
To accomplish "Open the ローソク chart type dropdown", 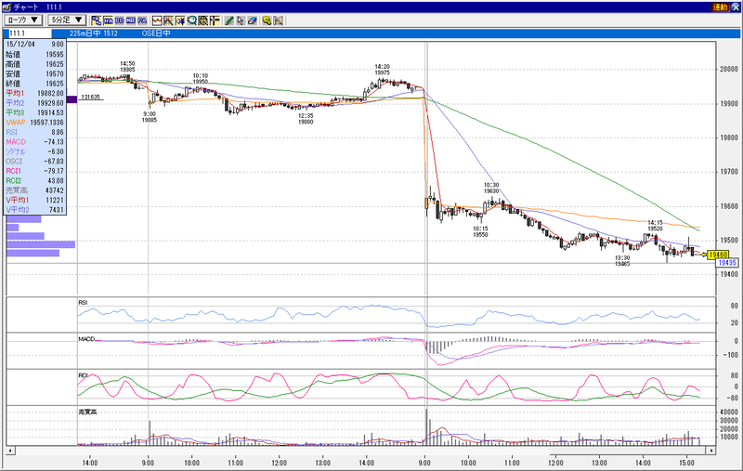I will coord(23,20).
